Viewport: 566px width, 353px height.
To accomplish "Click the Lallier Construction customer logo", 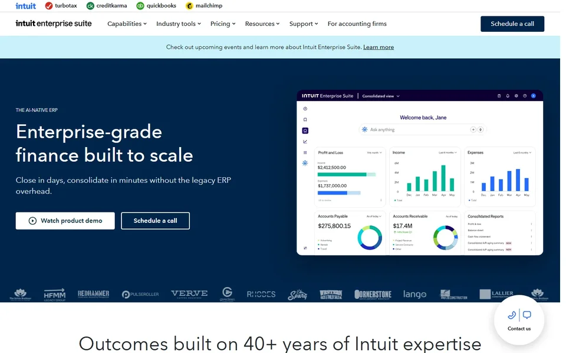I will point(496,294).
